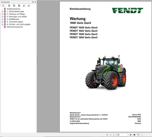Open the Inhaltsverzeichnis bookmark
Viewport: 152px width, 137px height.
pyautogui.click(x=13, y=9)
